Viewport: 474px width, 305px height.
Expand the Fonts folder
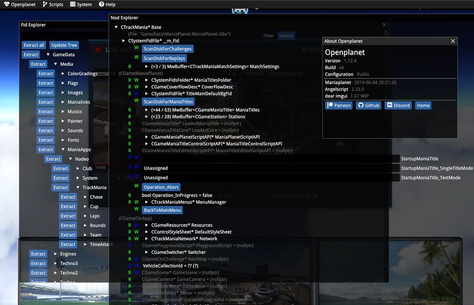click(x=63, y=140)
